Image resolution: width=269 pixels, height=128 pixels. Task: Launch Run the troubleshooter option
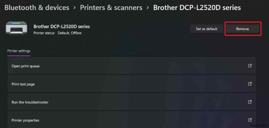(x=131, y=102)
